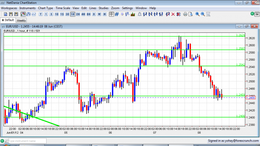Click the alert bell icon
This screenshot has width=260, height=146.
(x=140, y=14)
